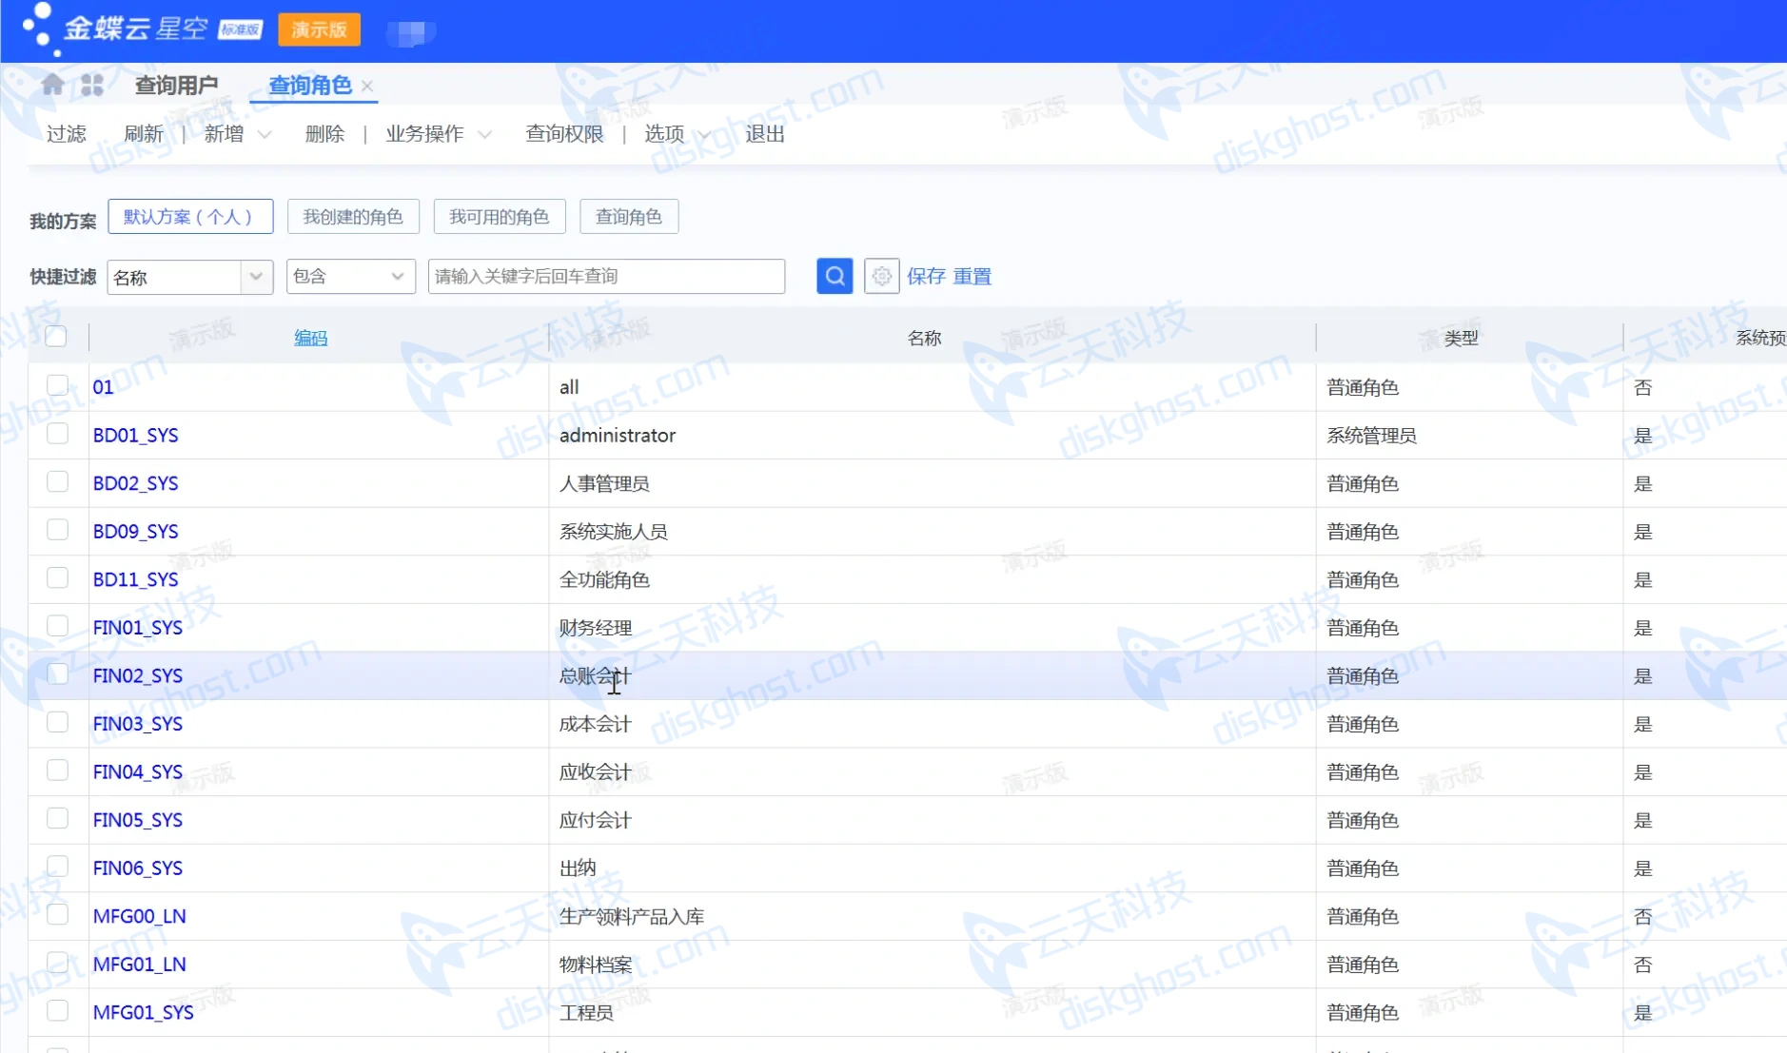
Task: Open the 名称 filter field dropdown
Action: (256, 277)
